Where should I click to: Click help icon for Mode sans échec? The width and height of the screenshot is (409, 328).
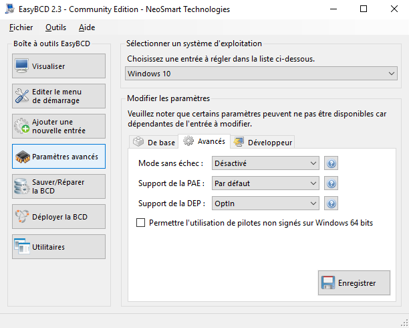[x=331, y=163]
